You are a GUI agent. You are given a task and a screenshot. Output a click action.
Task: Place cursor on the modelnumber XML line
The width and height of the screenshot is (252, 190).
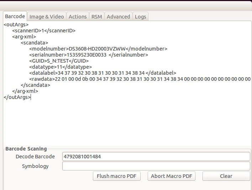click(98, 49)
